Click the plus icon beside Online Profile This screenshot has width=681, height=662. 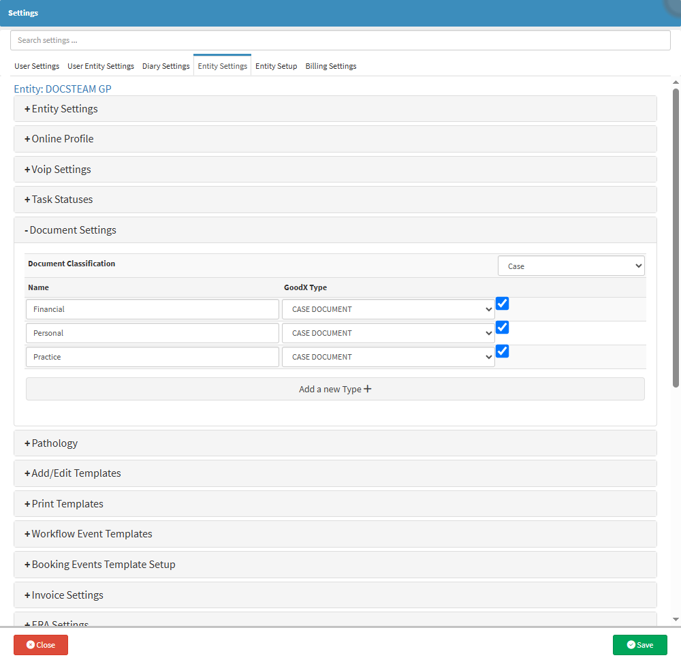tap(27, 139)
